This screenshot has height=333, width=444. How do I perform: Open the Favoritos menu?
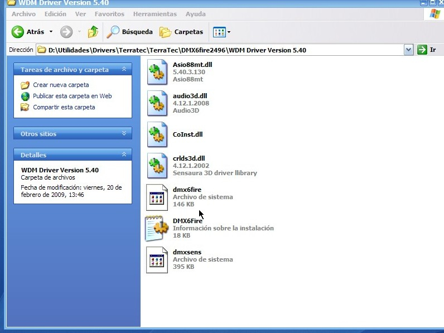109,14
